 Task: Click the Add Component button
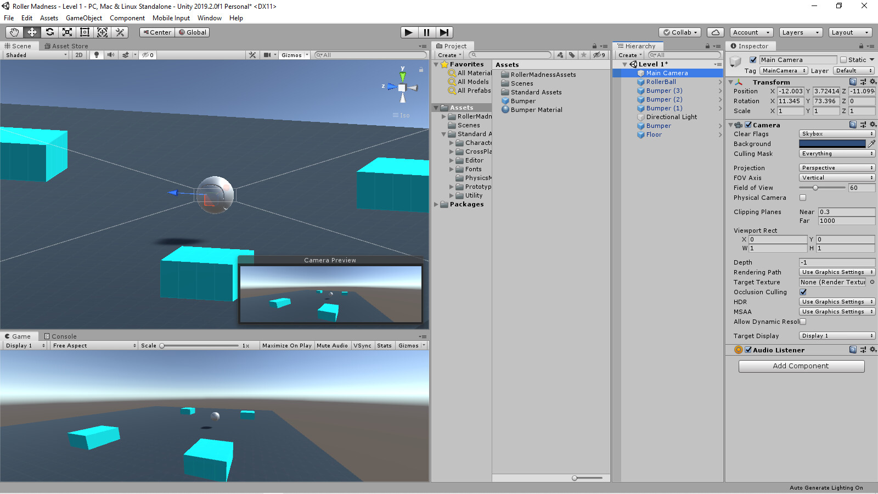click(801, 366)
